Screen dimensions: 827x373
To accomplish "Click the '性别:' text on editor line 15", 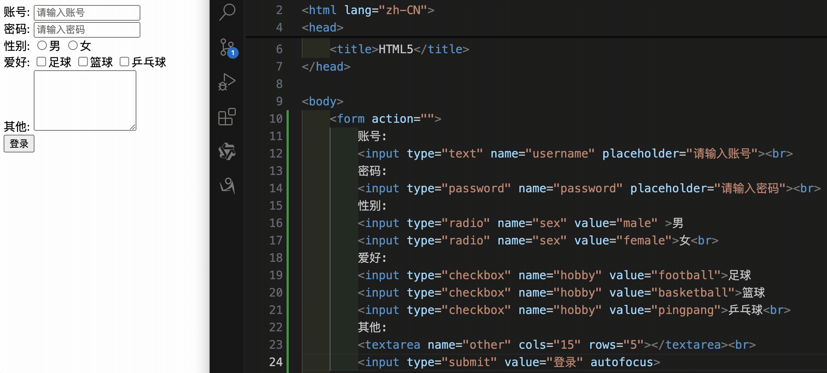I will point(372,206).
